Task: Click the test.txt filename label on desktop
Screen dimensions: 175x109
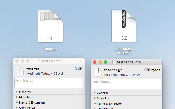Action: coord(51,49)
